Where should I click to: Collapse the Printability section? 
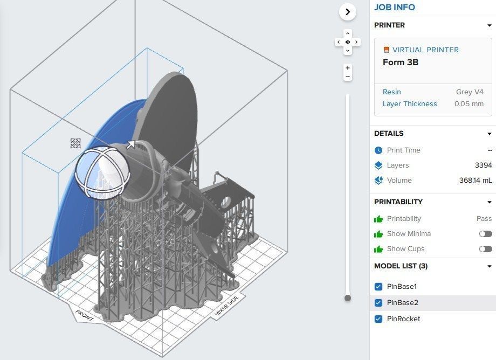click(490, 202)
